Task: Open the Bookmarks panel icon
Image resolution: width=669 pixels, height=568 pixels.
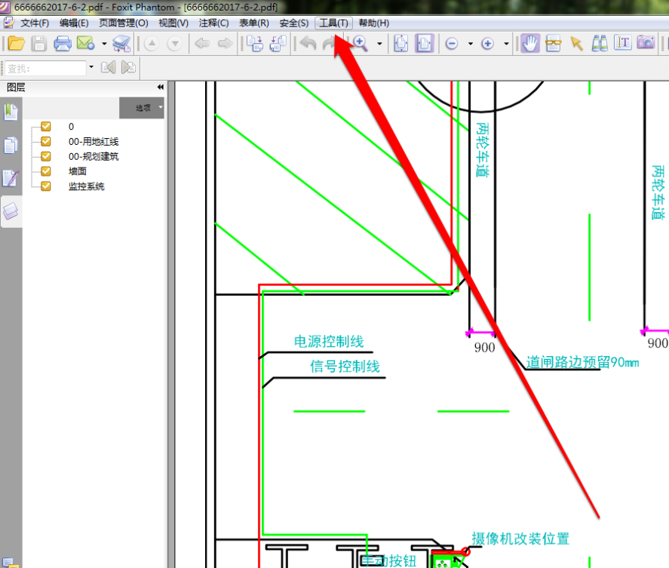Action: [11, 112]
